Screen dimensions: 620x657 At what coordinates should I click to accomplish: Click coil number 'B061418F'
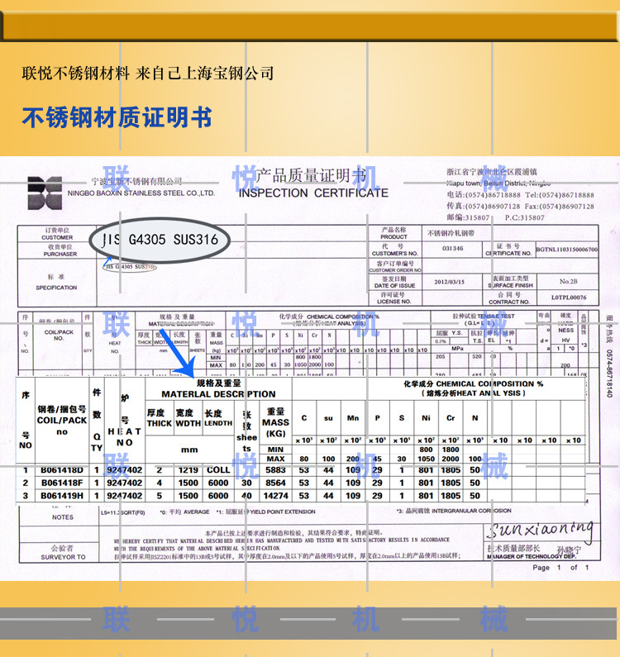click(62, 483)
